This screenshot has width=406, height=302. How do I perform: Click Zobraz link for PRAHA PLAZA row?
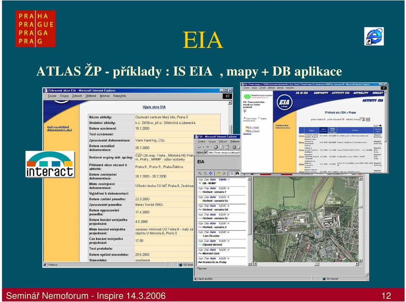[302, 142]
